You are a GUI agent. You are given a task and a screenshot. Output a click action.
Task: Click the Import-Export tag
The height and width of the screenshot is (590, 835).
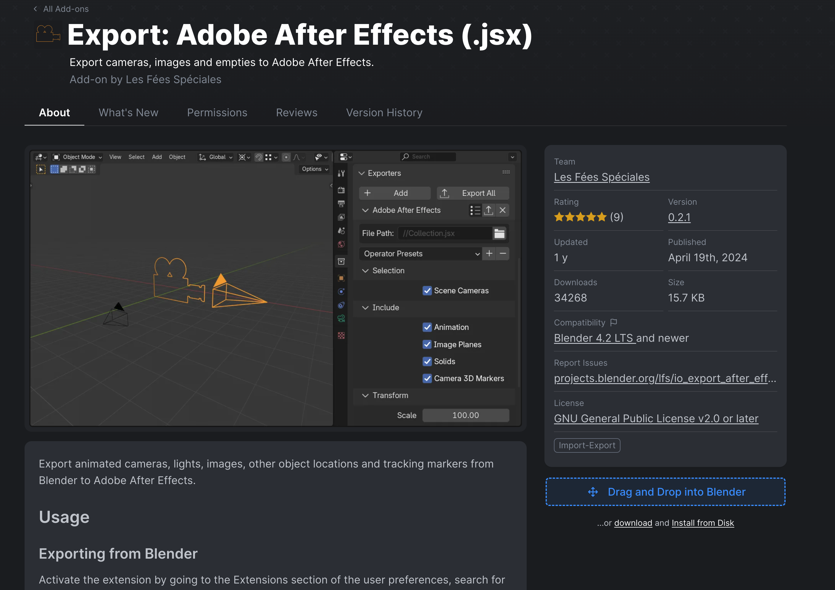(587, 446)
